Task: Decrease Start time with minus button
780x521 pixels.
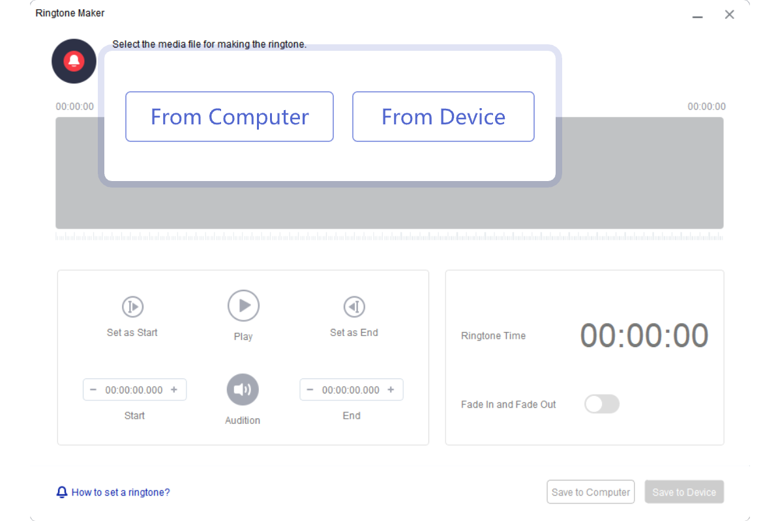Action: [93, 390]
